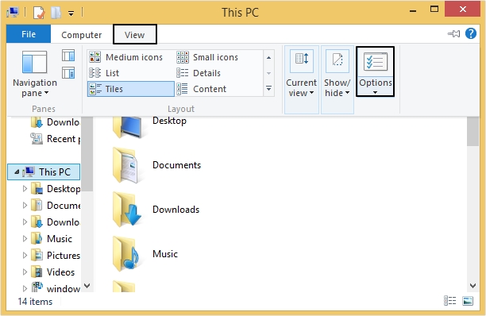Select Tiles layout
Viewport: 486px width, 316px height.
point(131,89)
